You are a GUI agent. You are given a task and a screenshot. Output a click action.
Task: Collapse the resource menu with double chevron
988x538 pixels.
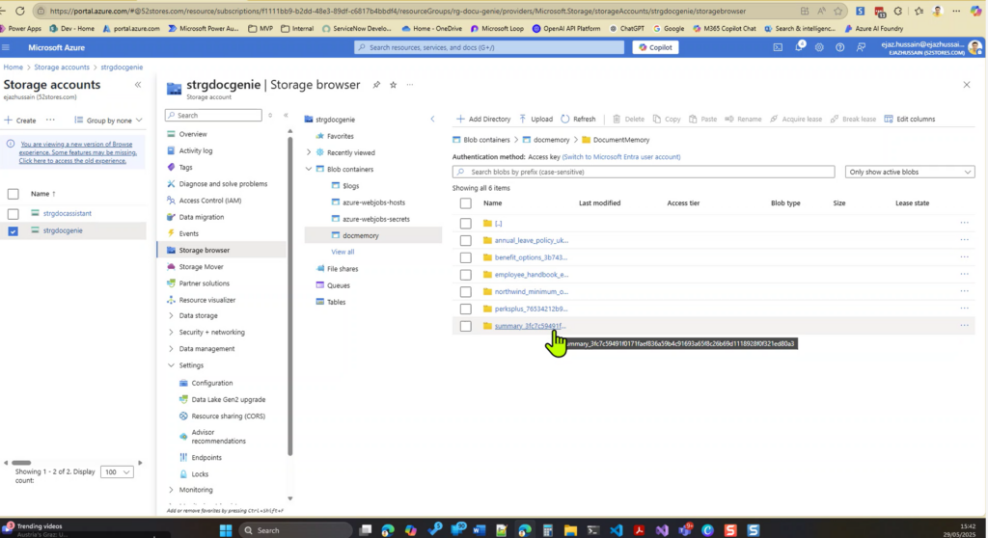(x=286, y=116)
